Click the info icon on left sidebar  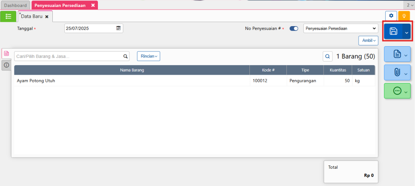[x=6, y=65]
